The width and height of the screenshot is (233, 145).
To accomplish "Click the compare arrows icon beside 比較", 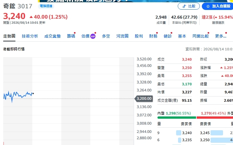I will click(x=184, y=6).
